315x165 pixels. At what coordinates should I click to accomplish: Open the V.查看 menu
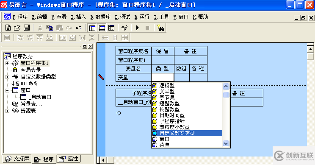pos(59,17)
